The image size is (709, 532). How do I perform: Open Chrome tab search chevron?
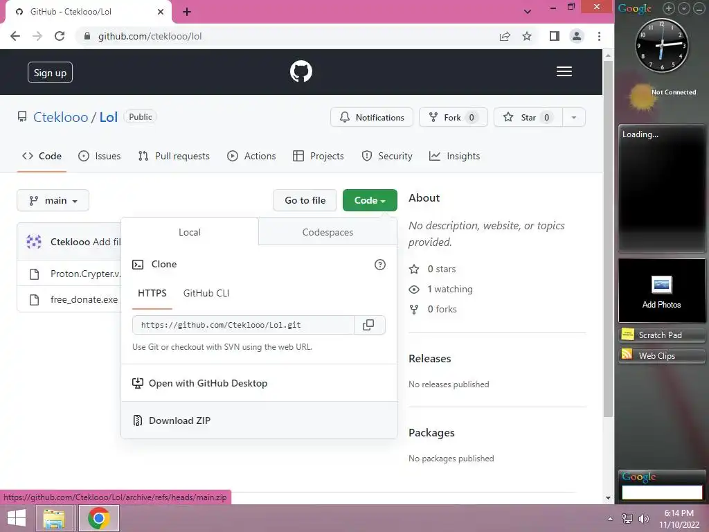(x=527, y=12)
